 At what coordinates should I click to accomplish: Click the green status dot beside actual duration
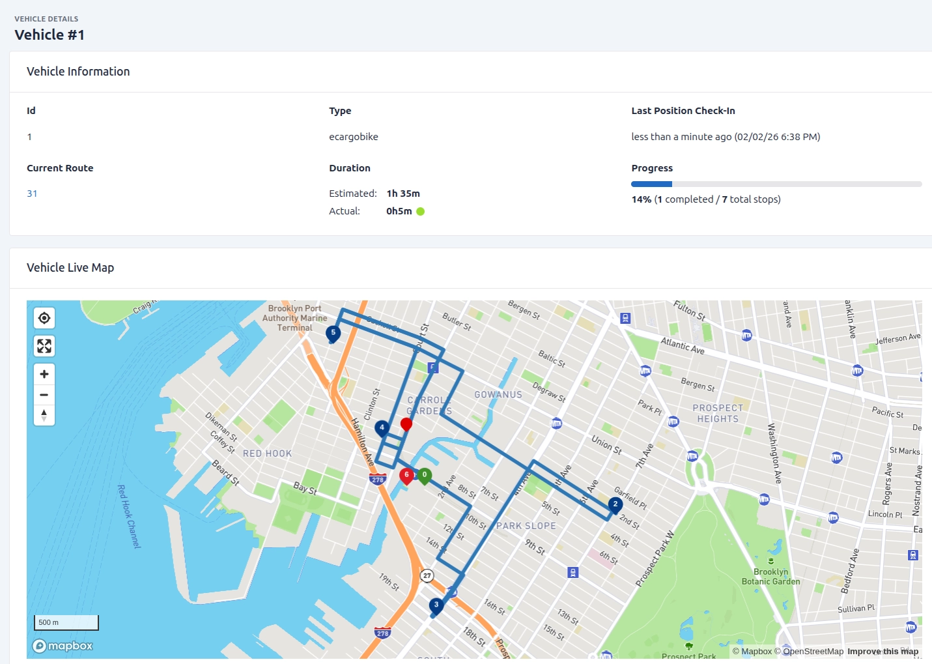click(420, 211)
